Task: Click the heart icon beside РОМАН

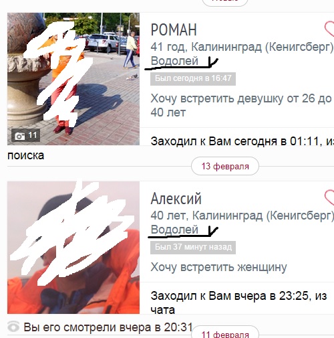Action: (329, 29)
